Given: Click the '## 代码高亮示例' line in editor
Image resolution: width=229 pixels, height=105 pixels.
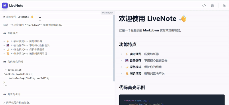Looking at the screenshot, I should pyautogui.click(x=13, y=62).
